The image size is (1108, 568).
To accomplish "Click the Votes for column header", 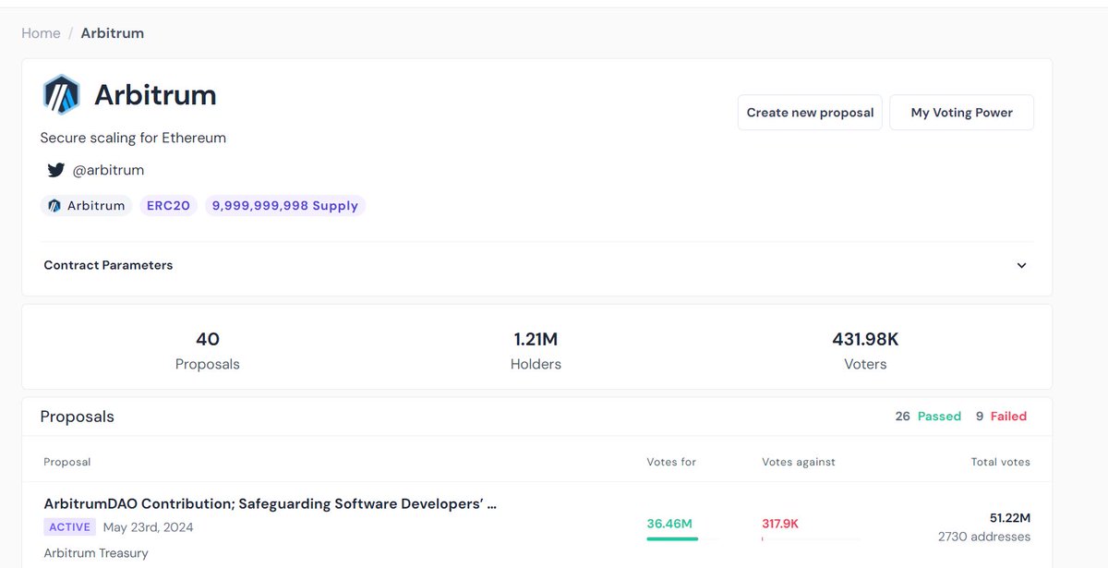I will [x=671, y=462].
